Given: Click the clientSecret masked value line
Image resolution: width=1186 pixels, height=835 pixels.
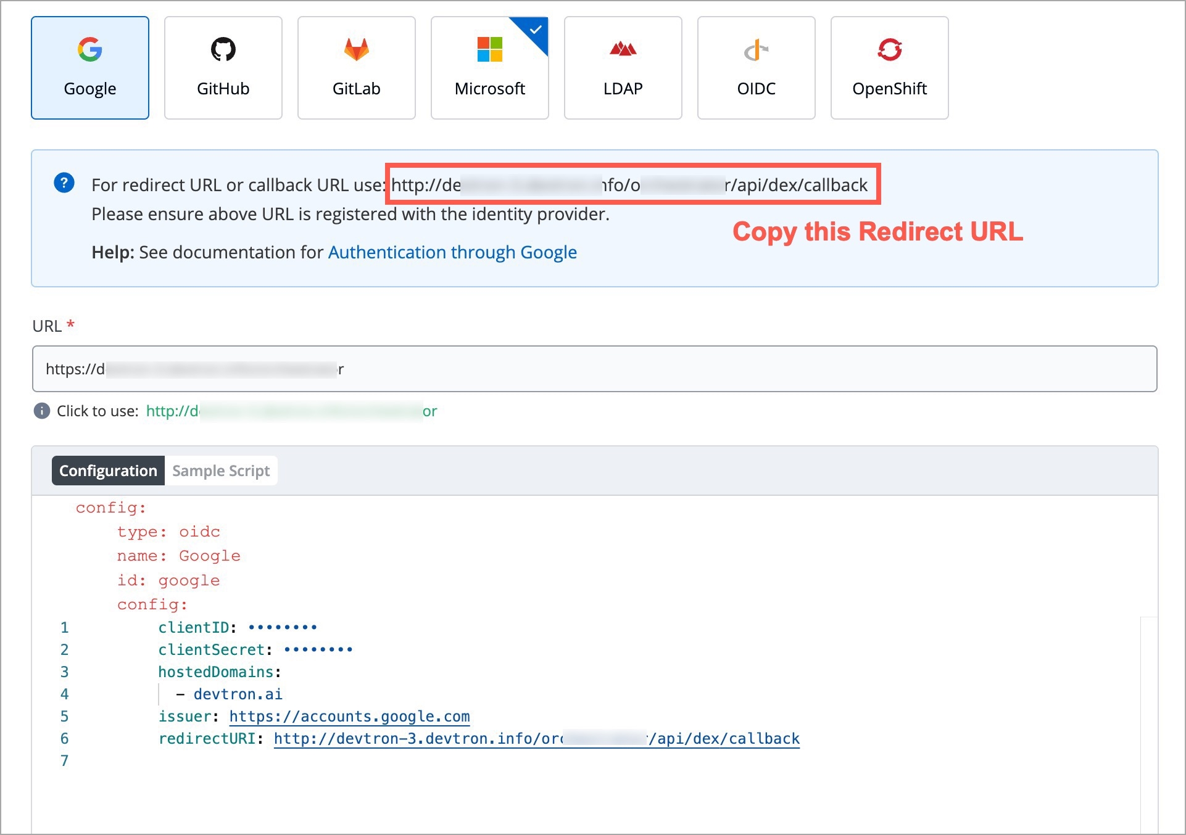Looking at the screenshot, I should pos(318,649).
